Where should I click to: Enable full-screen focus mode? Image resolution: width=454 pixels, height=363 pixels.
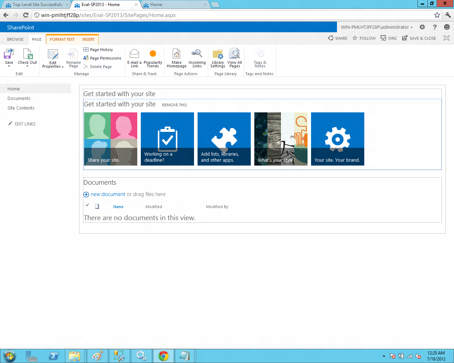pyautogui.click(x=446, y=38)
